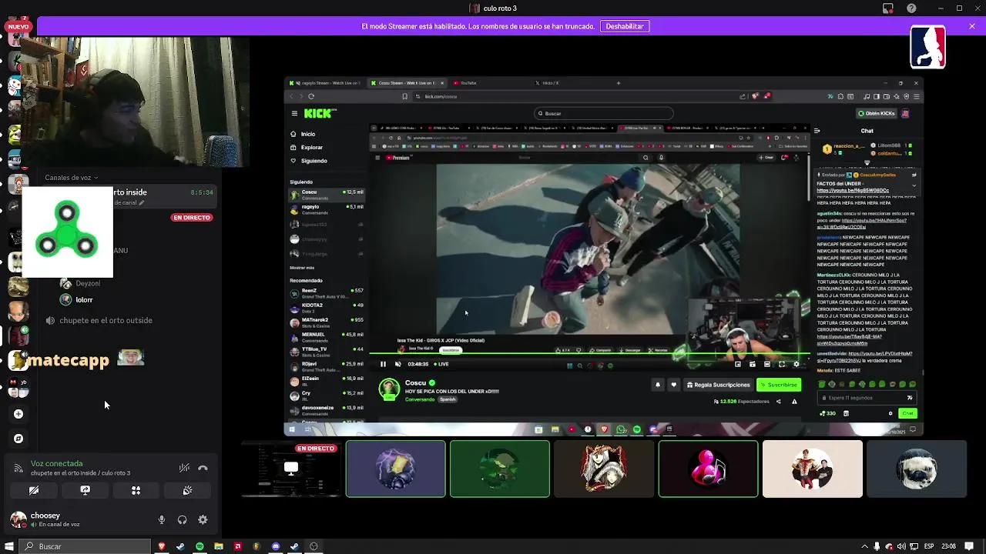
Task: Go to Siguiendo in Kick sidebar
Action: tap(310, 161)
